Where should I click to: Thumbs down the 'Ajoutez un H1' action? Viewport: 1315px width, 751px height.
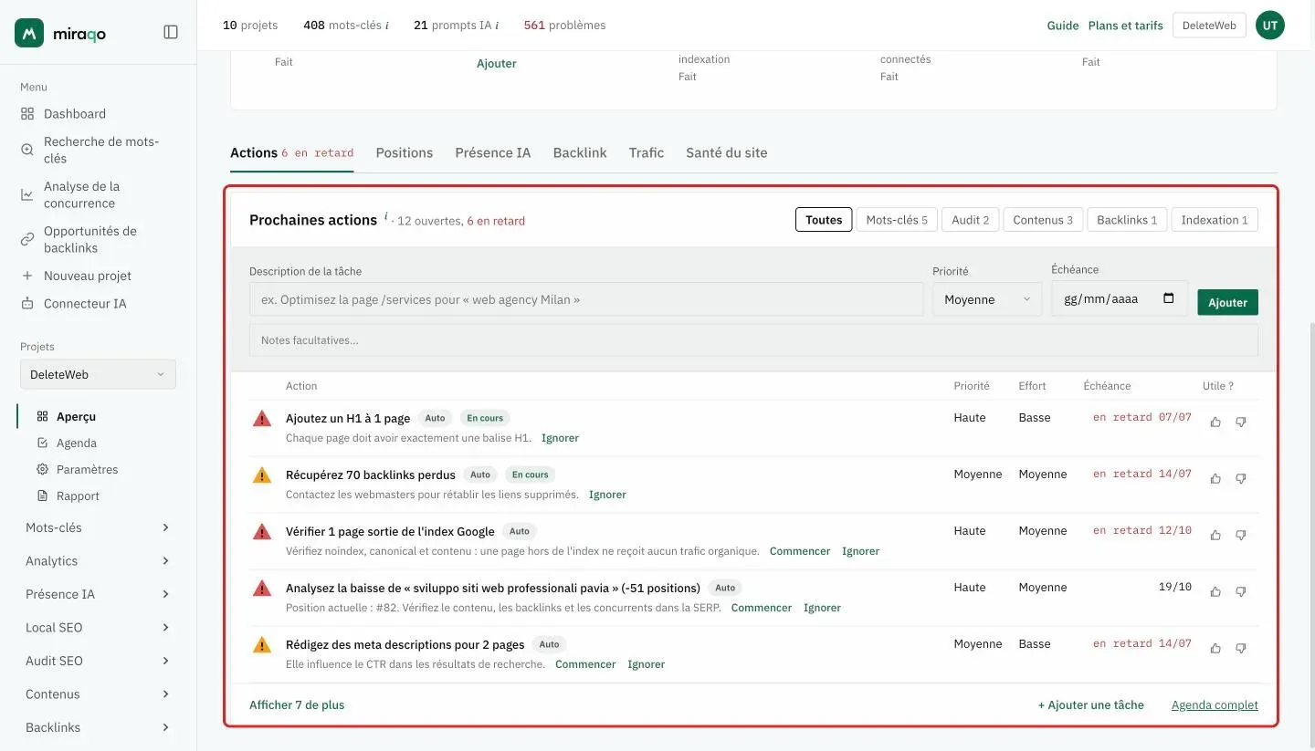tap(1241, 422)
